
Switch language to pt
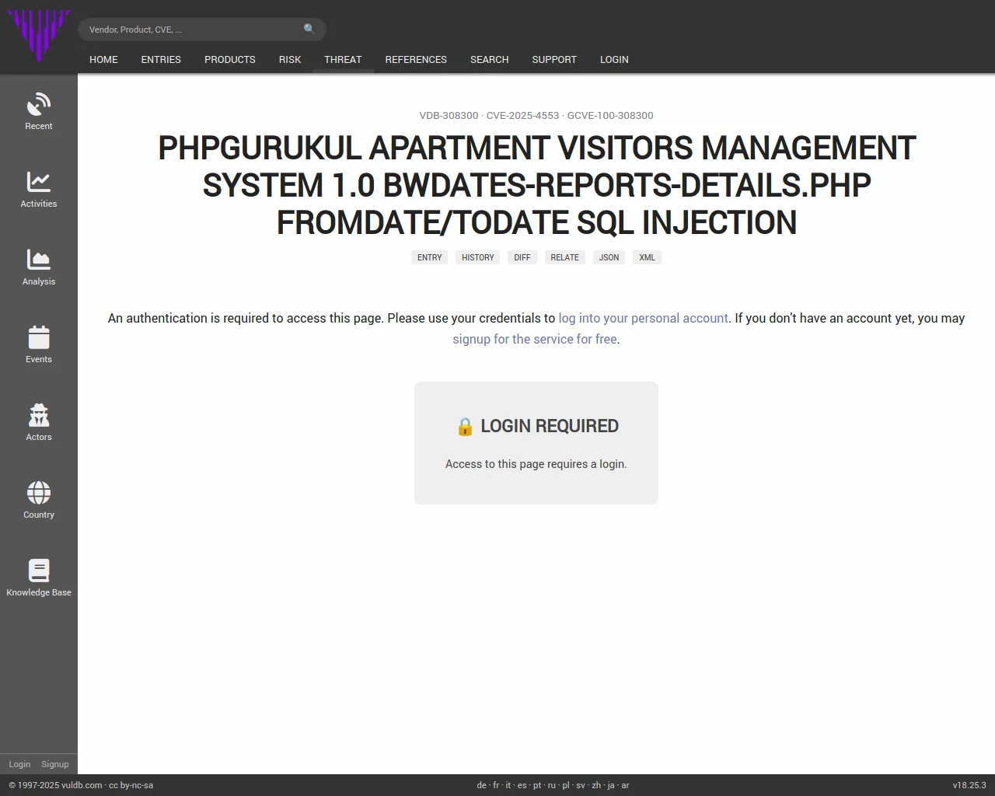(537, 785)
